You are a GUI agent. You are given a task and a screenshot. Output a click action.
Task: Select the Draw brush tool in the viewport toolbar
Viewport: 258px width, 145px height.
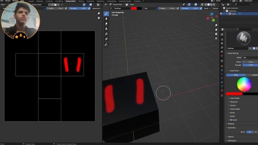[x=106, y=14]
